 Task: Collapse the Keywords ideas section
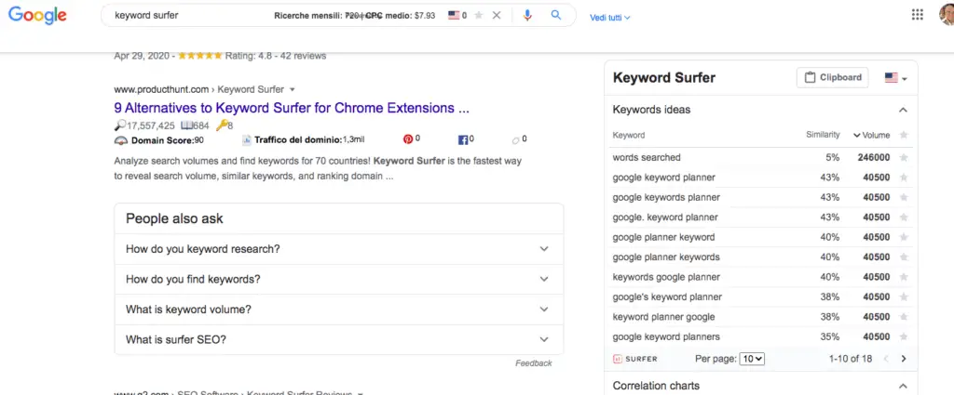point(903,110)
